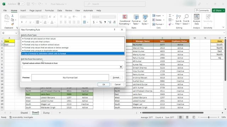Open the Data tab
The height and width of the screenshot is (127, 227).
(60, 11)
